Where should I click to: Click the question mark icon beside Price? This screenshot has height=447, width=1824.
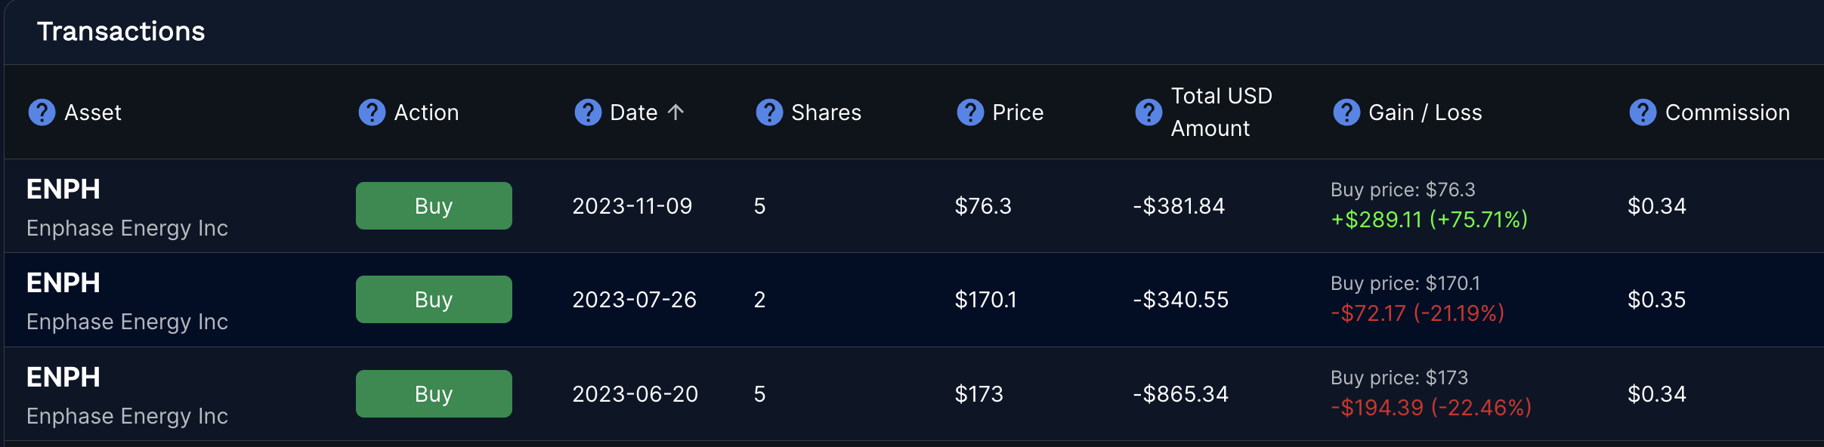(970, 113)
